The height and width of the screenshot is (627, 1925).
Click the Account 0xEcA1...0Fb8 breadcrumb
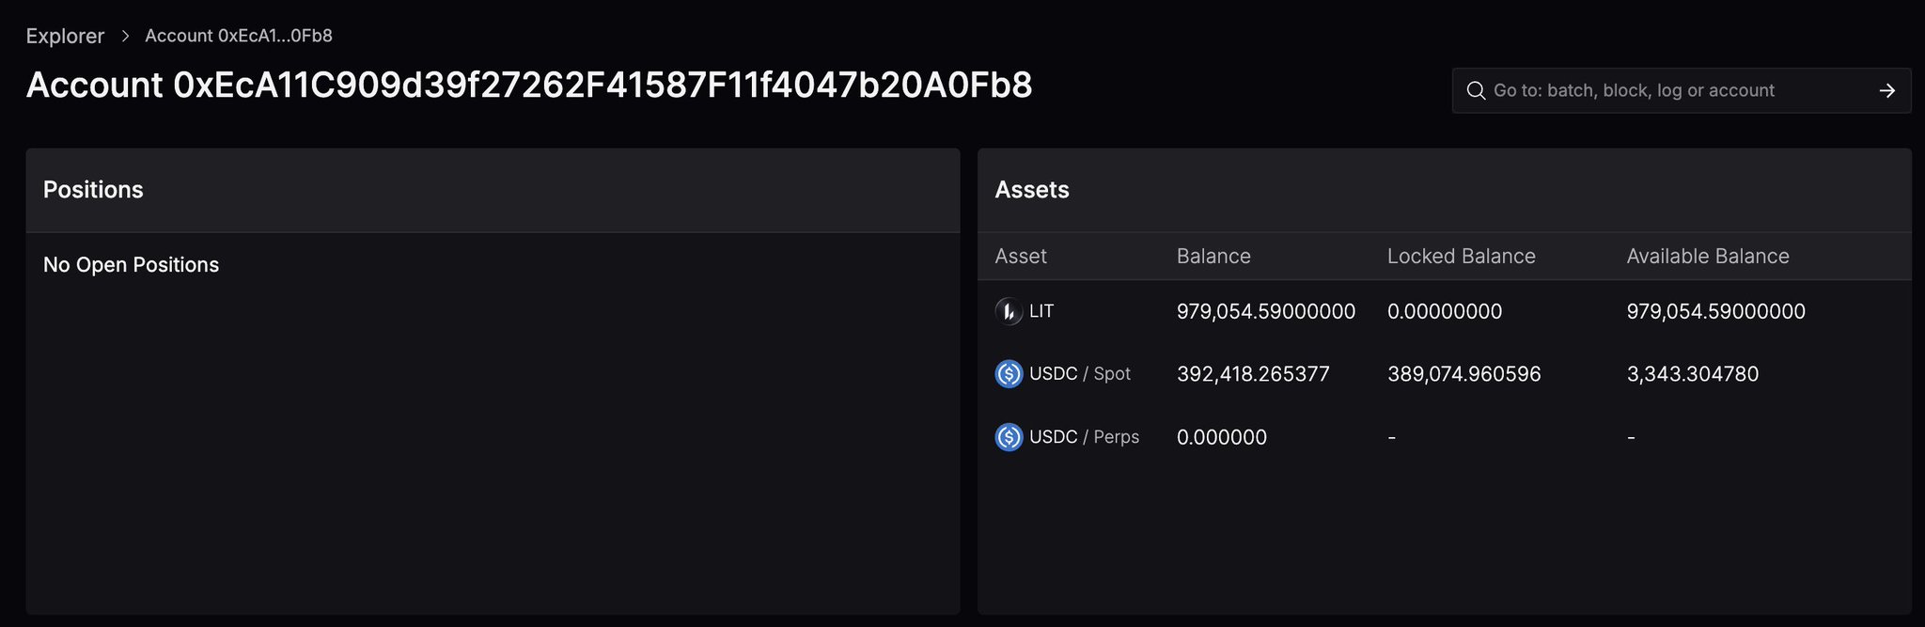pos(239,36)
